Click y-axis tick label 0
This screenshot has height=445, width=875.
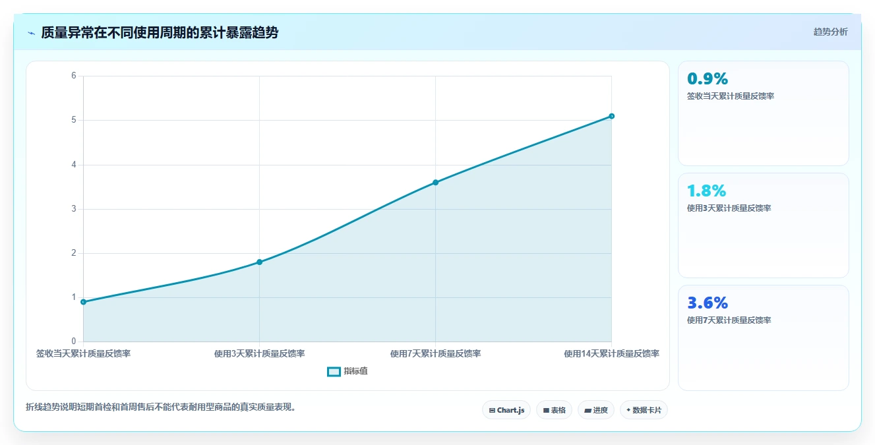pos(74,341)
